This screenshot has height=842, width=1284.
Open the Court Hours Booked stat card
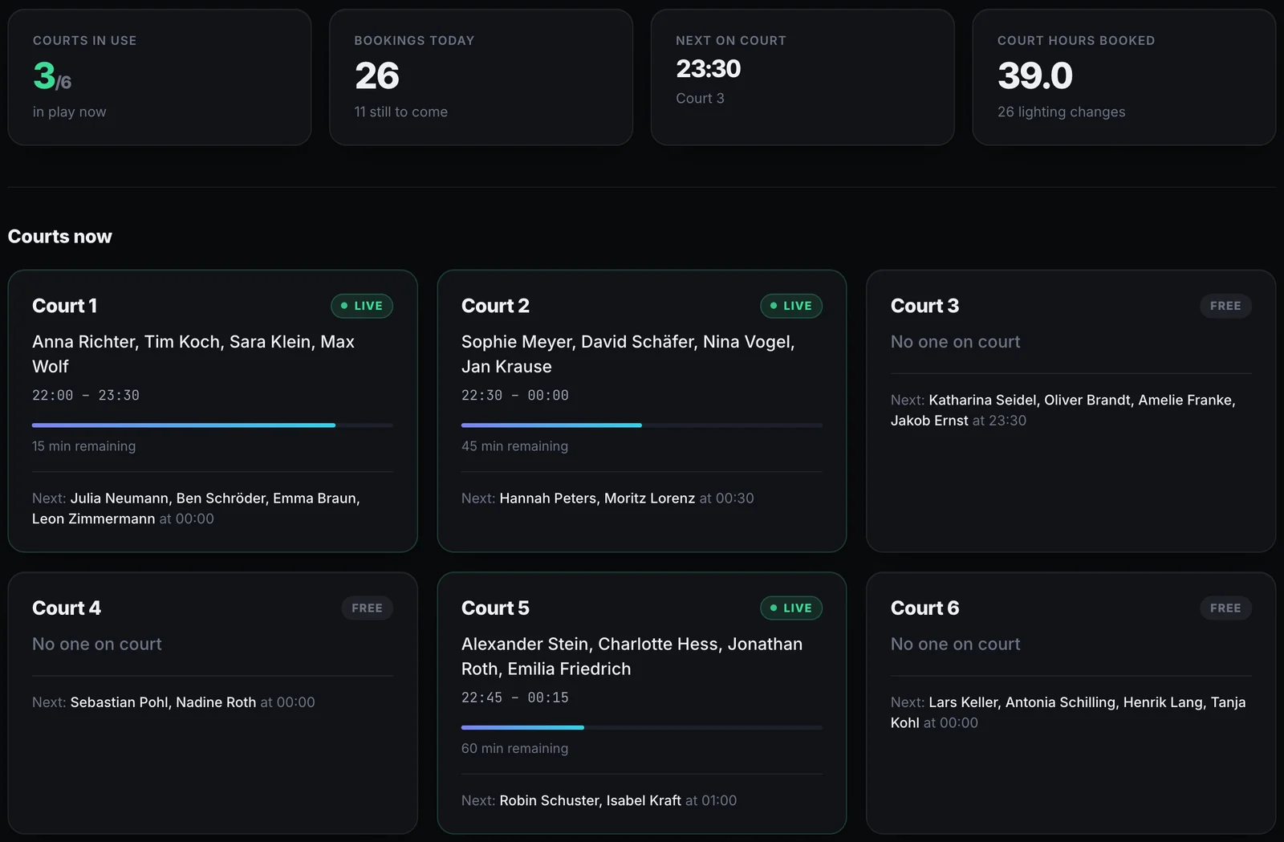[1124, 77]
